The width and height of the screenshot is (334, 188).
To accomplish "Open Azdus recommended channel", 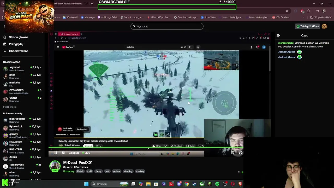I will coord(22,158).
